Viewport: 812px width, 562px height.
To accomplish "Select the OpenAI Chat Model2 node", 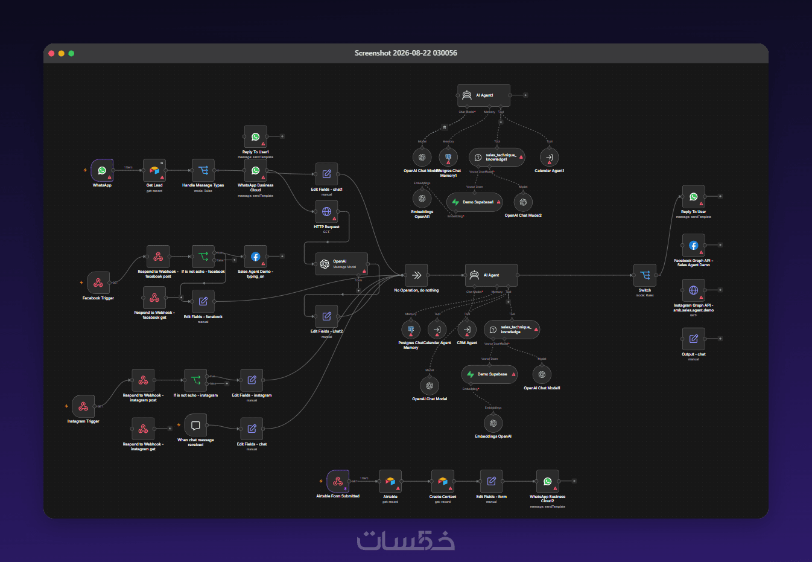I will [x=523, y=202].
